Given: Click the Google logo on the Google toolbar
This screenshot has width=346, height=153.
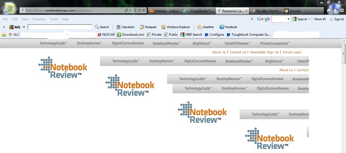Looking at the screenshot, I should pyautogui.click(x=263, y=19).
